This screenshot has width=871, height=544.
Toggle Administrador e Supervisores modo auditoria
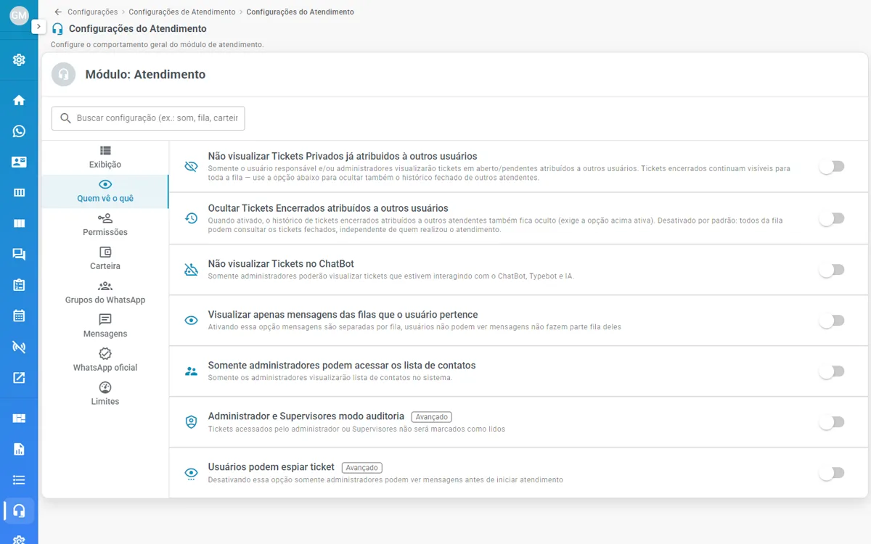832,422
